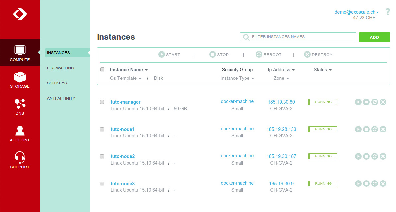The height and width of the screenshot is (212, 396).
Task: Click the help question mark icon
Action: pyautogui.click(x=387, y=12)
